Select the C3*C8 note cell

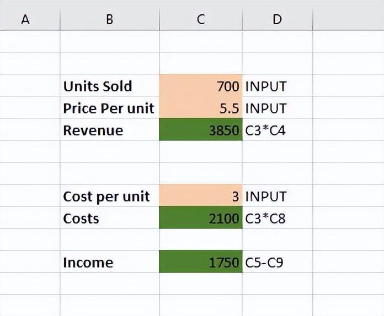click(x=277, y=217)
